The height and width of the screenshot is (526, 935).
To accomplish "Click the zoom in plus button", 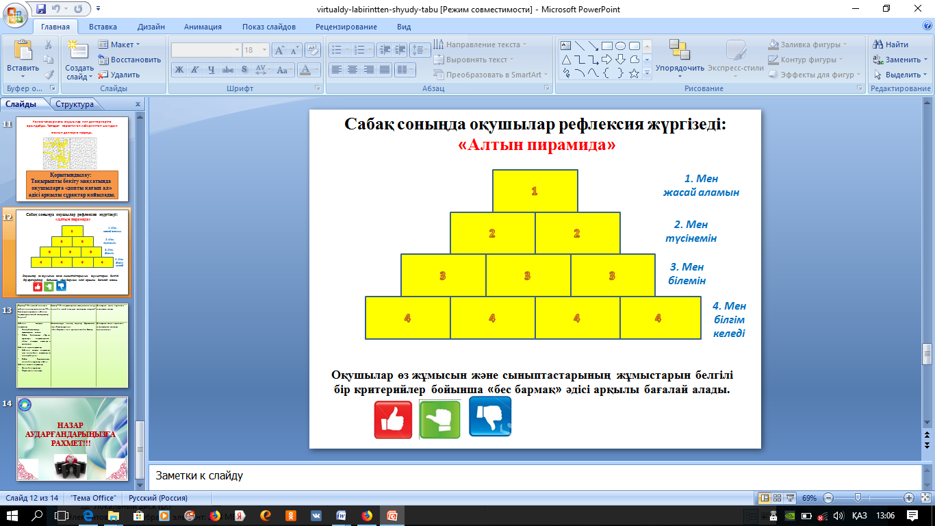I will pos(909,498).
